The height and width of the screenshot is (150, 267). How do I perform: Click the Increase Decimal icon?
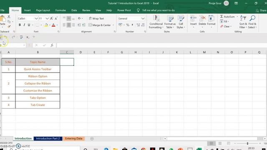138,25
